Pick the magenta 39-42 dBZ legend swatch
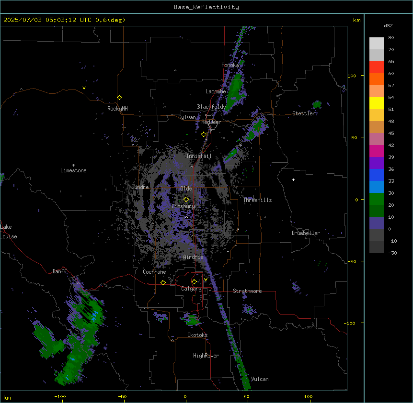The height and width of the screenshot is (403, 413). tap(377, 151)
